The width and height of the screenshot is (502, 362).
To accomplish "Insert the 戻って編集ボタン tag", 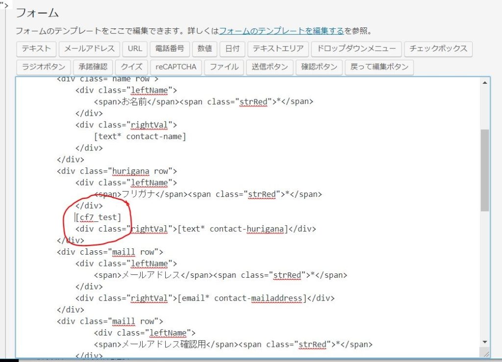I will [x=379, y=67].
